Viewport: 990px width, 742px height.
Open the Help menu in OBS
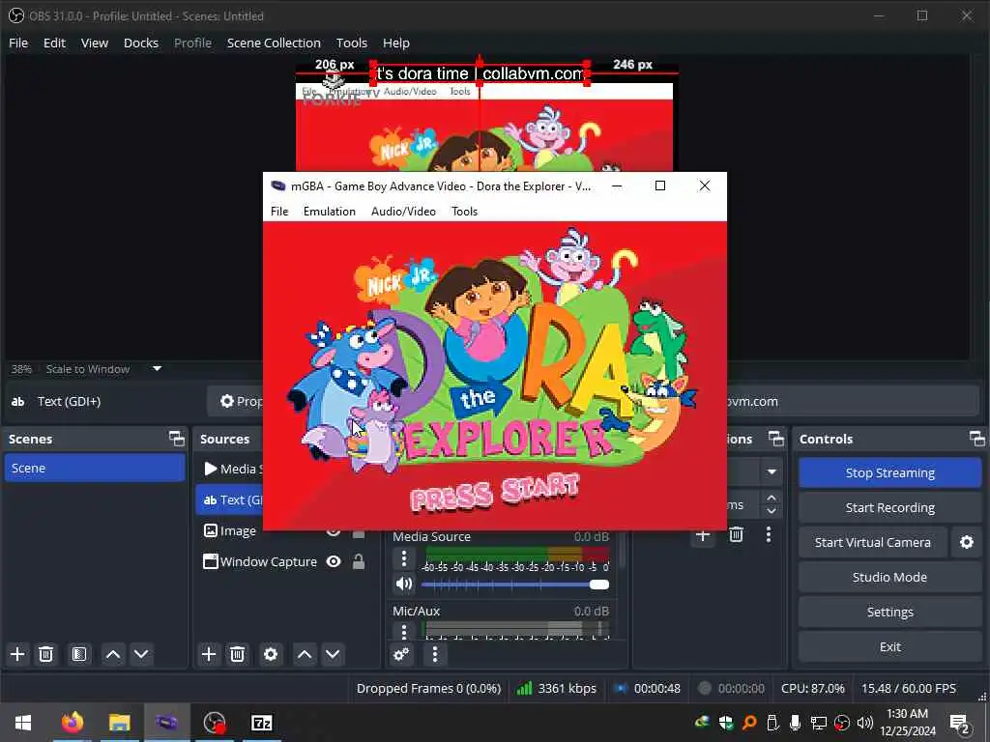pos(395,43)
